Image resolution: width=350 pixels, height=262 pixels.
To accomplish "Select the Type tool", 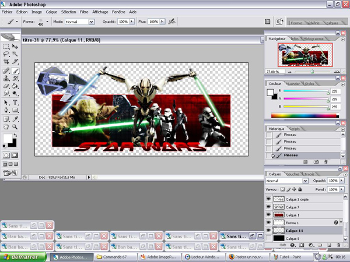I will tap(15, 102).
